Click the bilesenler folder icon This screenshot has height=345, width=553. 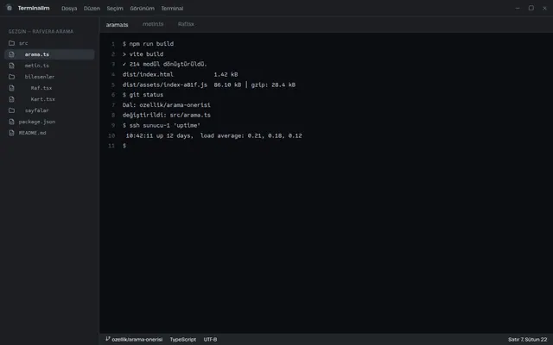[x=11, y=77]
